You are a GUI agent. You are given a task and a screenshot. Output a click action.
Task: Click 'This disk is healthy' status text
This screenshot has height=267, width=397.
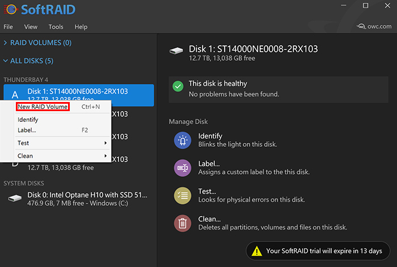click(218, 83)
